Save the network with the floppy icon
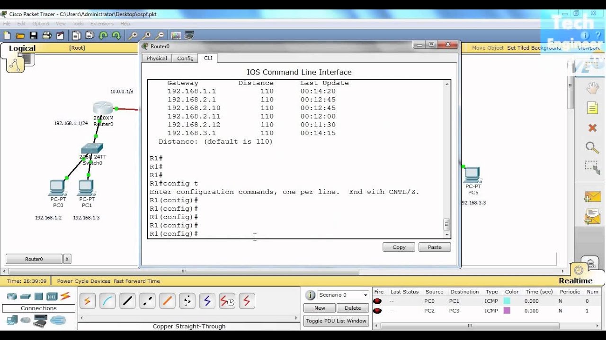 (x=34, y=35)
